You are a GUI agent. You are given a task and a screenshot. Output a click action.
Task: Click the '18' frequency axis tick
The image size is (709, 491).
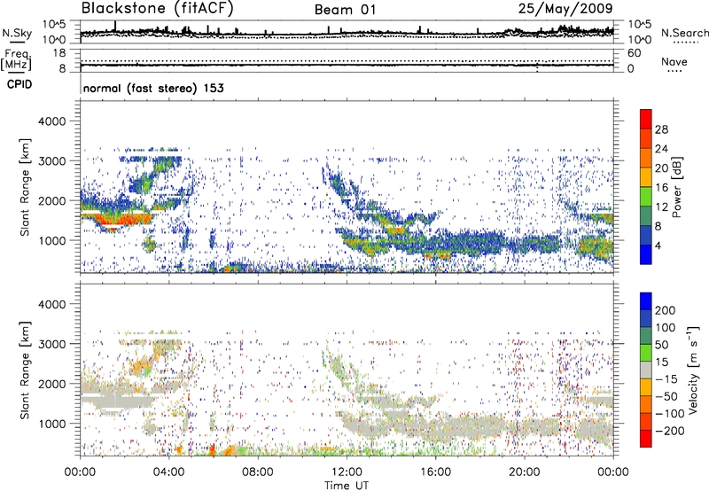pyautogui.click(x=59, y=53)
